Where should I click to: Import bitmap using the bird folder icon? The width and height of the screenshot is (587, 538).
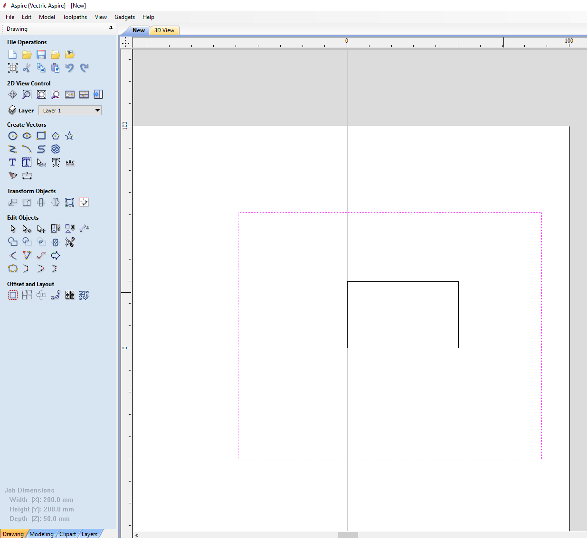[x=70, y=55]
